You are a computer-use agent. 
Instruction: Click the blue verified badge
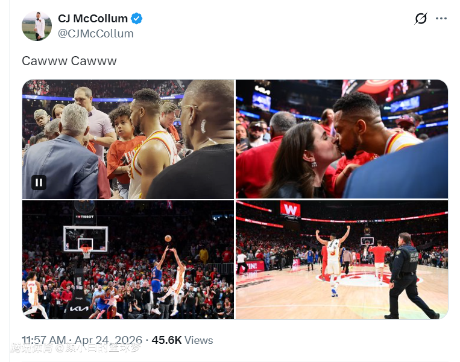coord(137,19)
